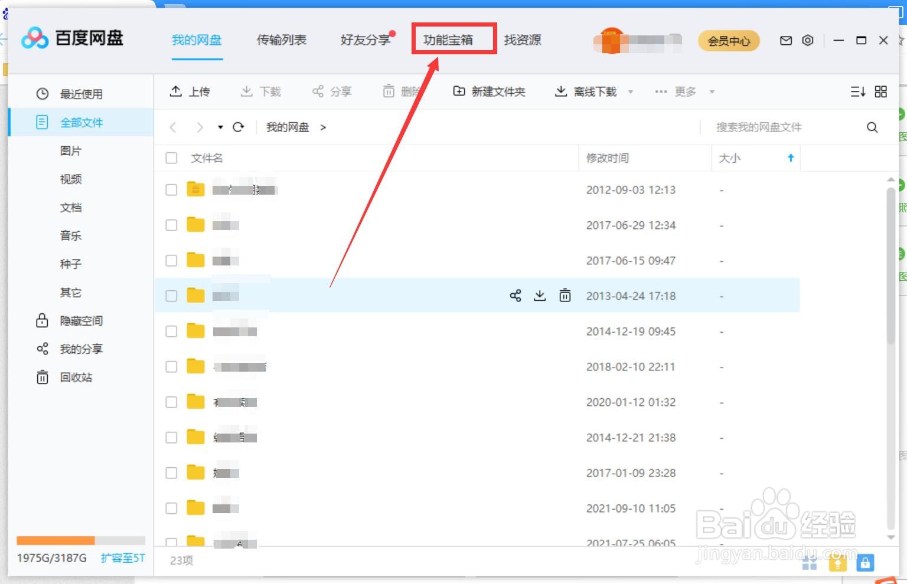Open 文档 category

70,208
